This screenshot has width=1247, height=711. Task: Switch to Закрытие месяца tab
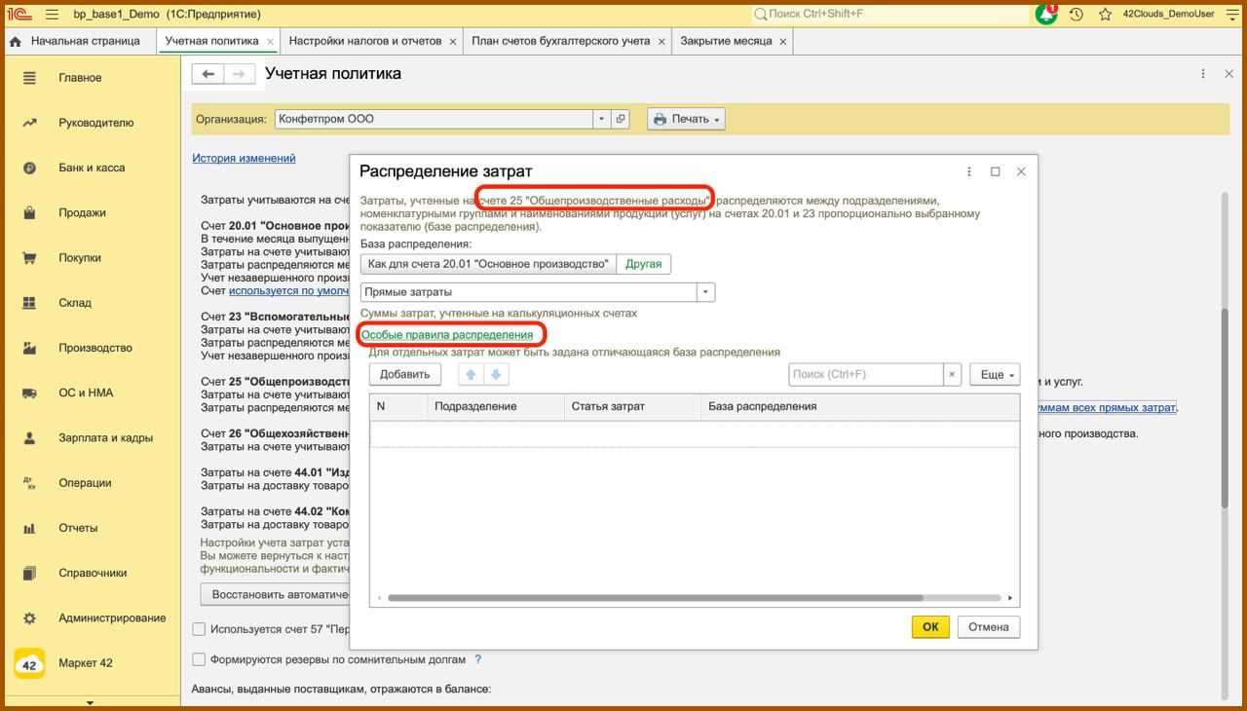click(x=725, y=41)
